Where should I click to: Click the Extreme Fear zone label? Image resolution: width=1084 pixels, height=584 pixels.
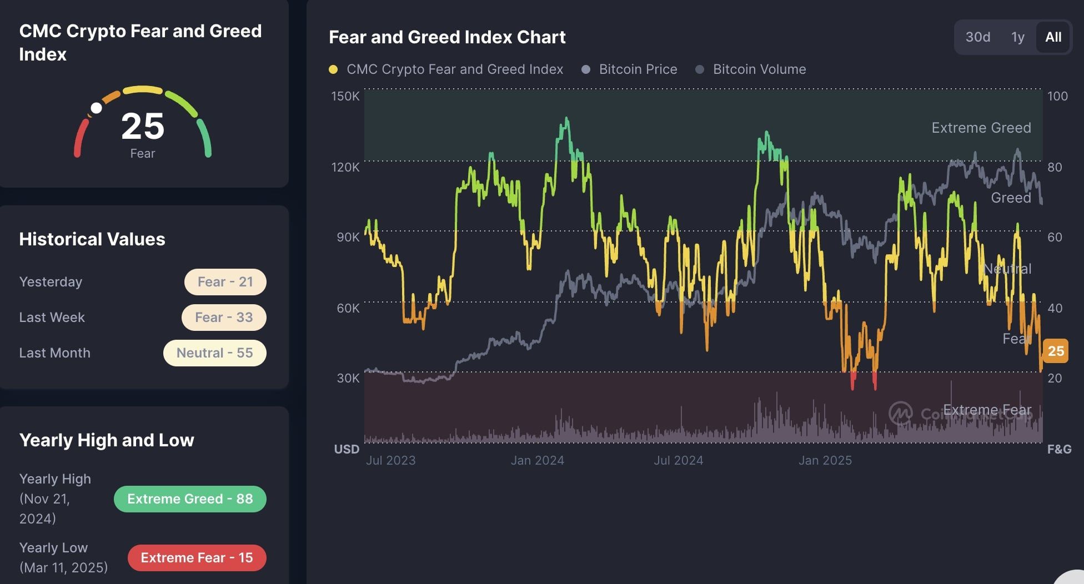click(x=987, y=410)
